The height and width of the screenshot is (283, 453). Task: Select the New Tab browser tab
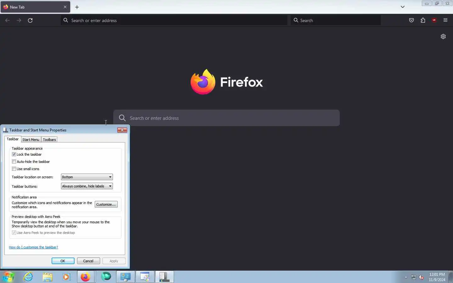coord(35,7)
